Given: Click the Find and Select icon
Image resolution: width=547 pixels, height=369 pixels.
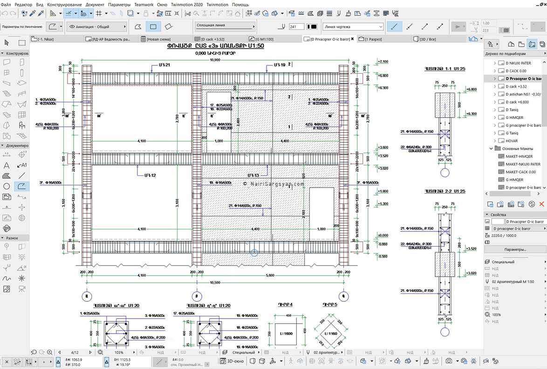Looking at the screenshot, I should click(24, 13).
